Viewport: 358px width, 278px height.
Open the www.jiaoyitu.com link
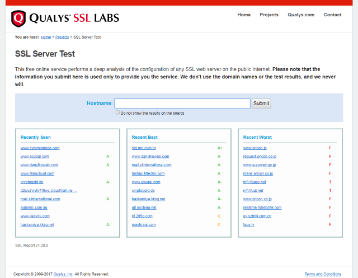[35, 216]
